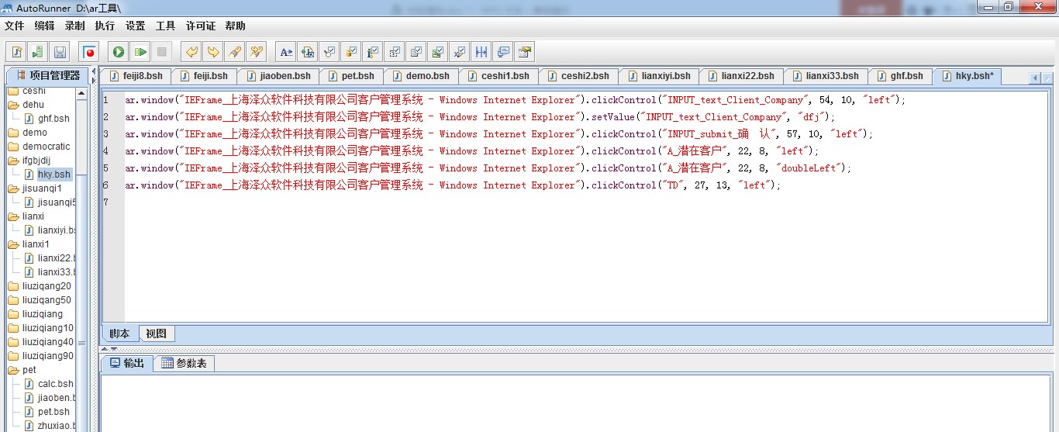Screen dimensions: 1059x432
Task: Click the New script file icon
Action: tap(16, 52)
